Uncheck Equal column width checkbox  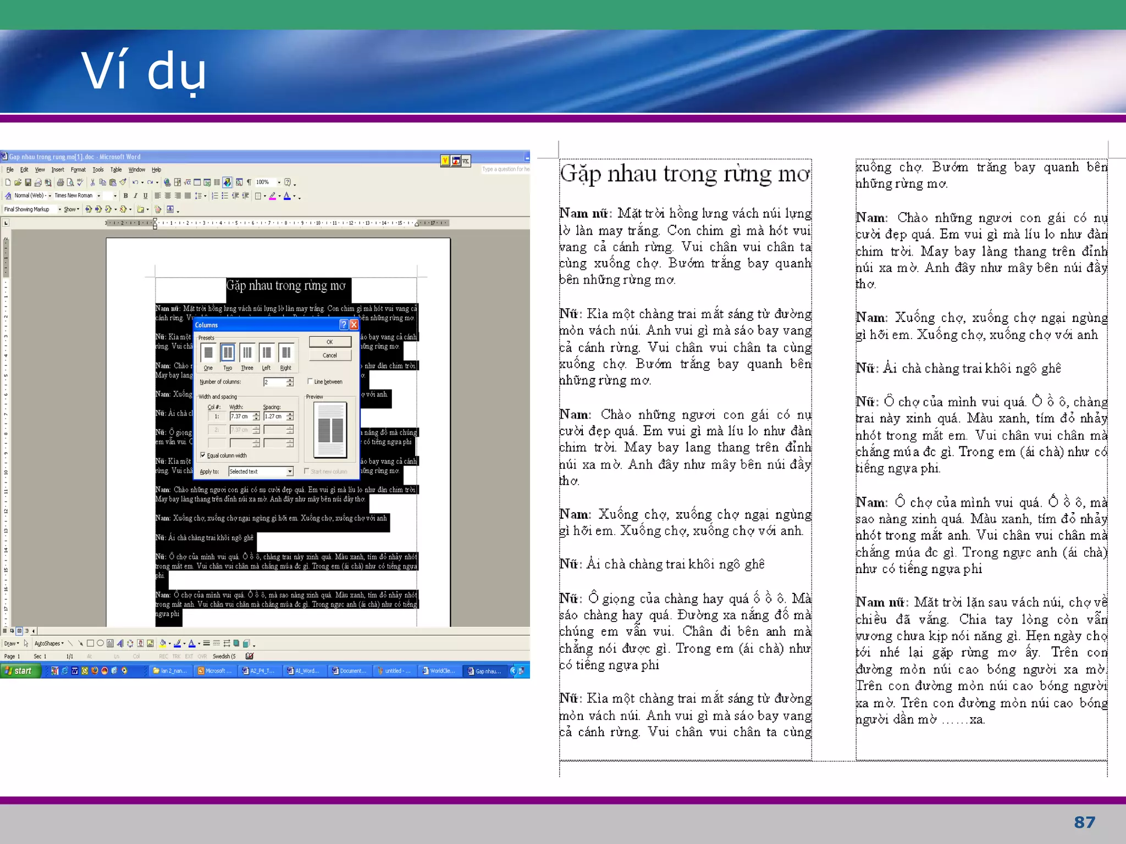pos(203,456)
